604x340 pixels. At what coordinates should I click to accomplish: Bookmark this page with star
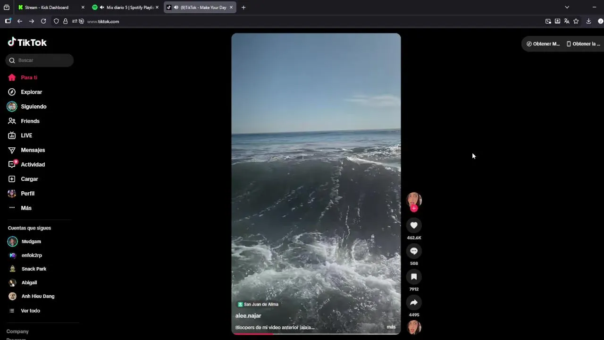tap(576, 21)
